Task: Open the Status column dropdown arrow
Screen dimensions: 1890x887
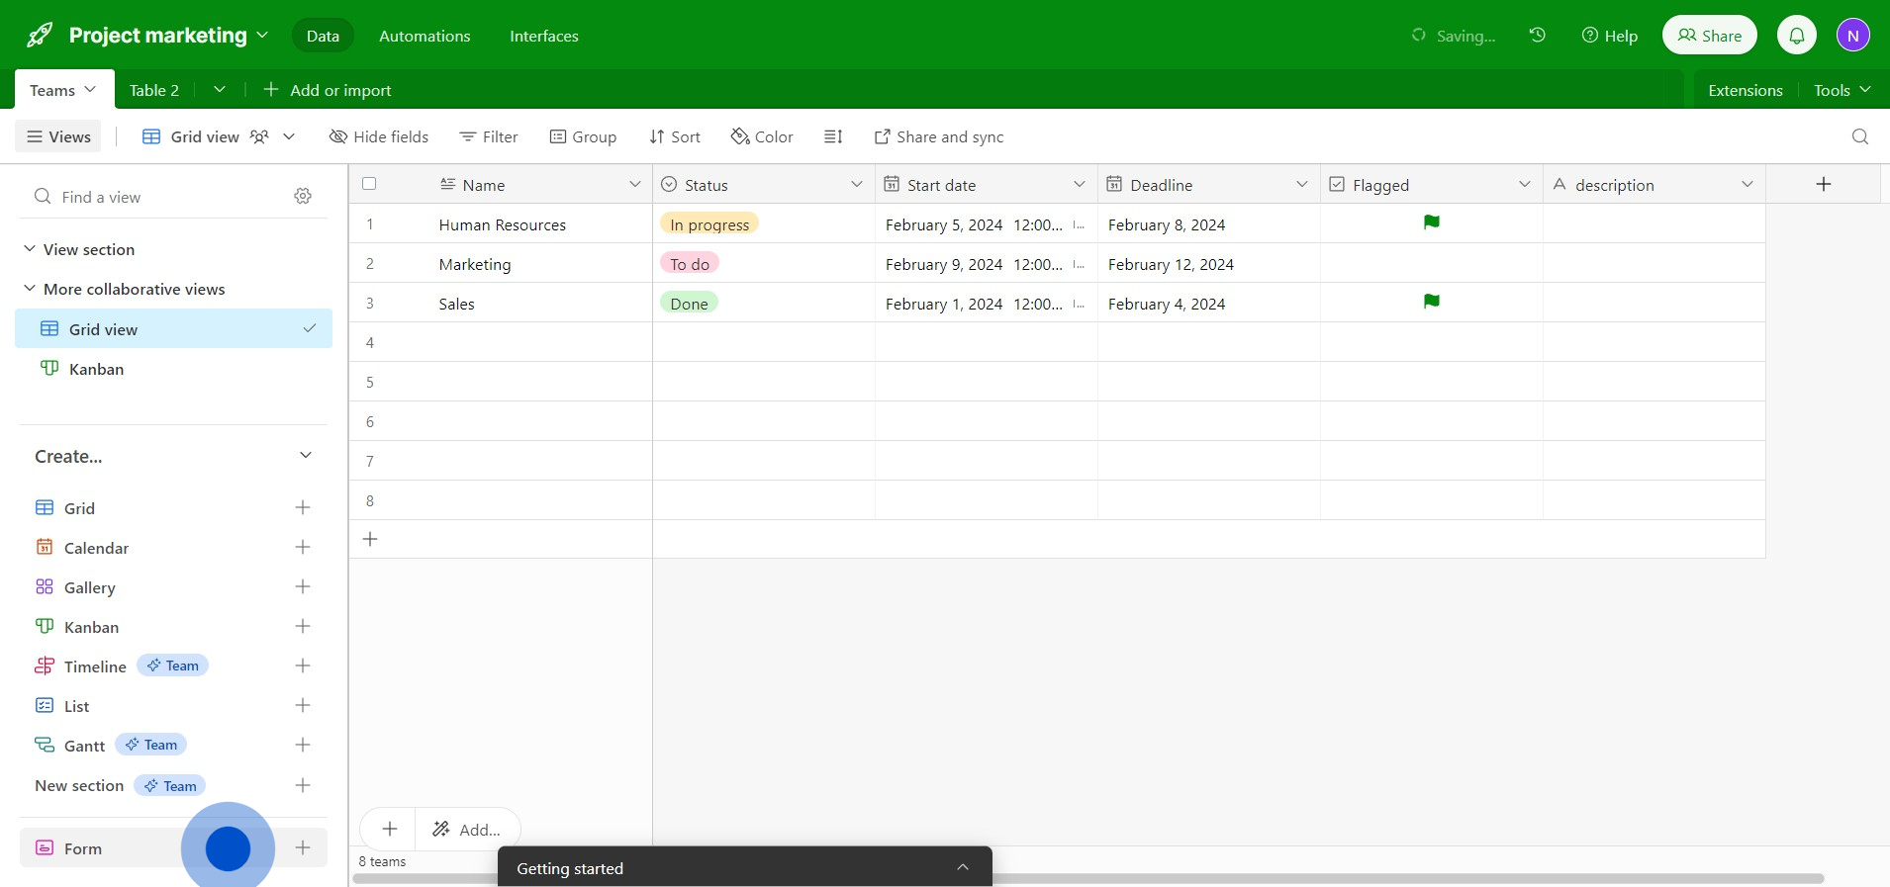Action: [x=856, y=185]
